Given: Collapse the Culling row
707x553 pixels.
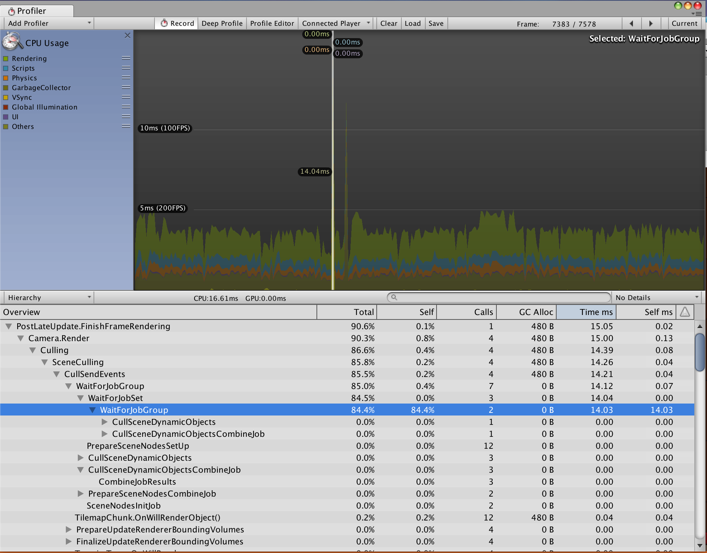Looking at the screenshot, I should pyautogui.click(x=33, y=350).
